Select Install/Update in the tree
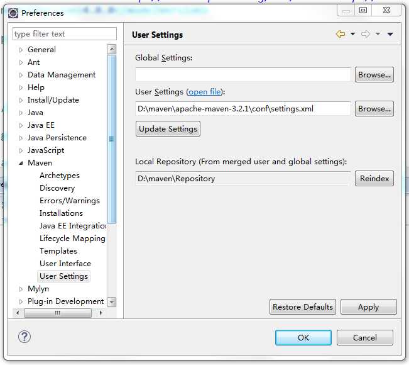This screenshot has height=365, width=409. tap(53, 100)
